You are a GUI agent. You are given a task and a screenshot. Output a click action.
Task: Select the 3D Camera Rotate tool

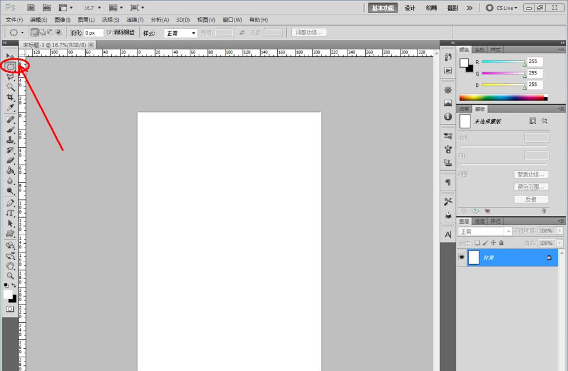click(10, 256)
